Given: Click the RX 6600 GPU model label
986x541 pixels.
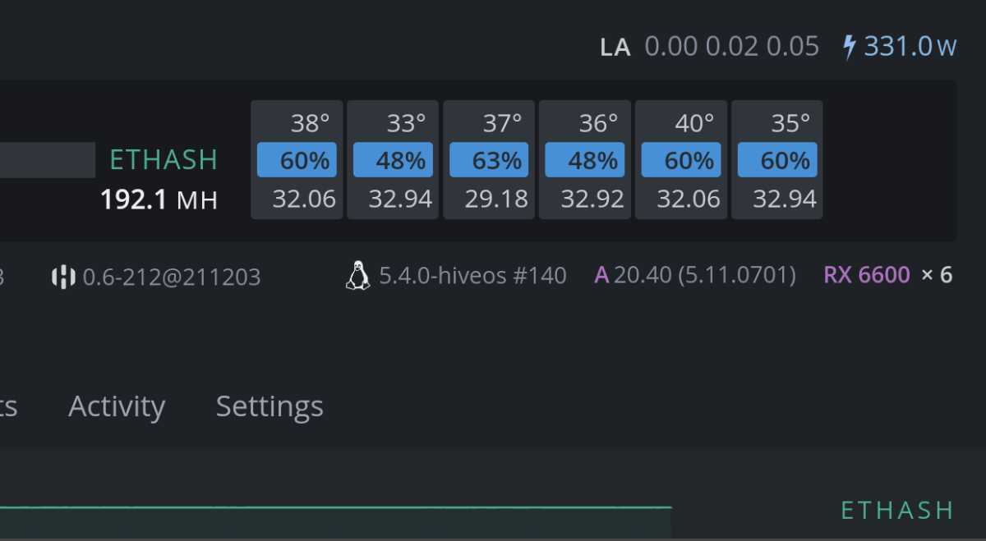Looking at the screenshot, I should tap(867, 275).
